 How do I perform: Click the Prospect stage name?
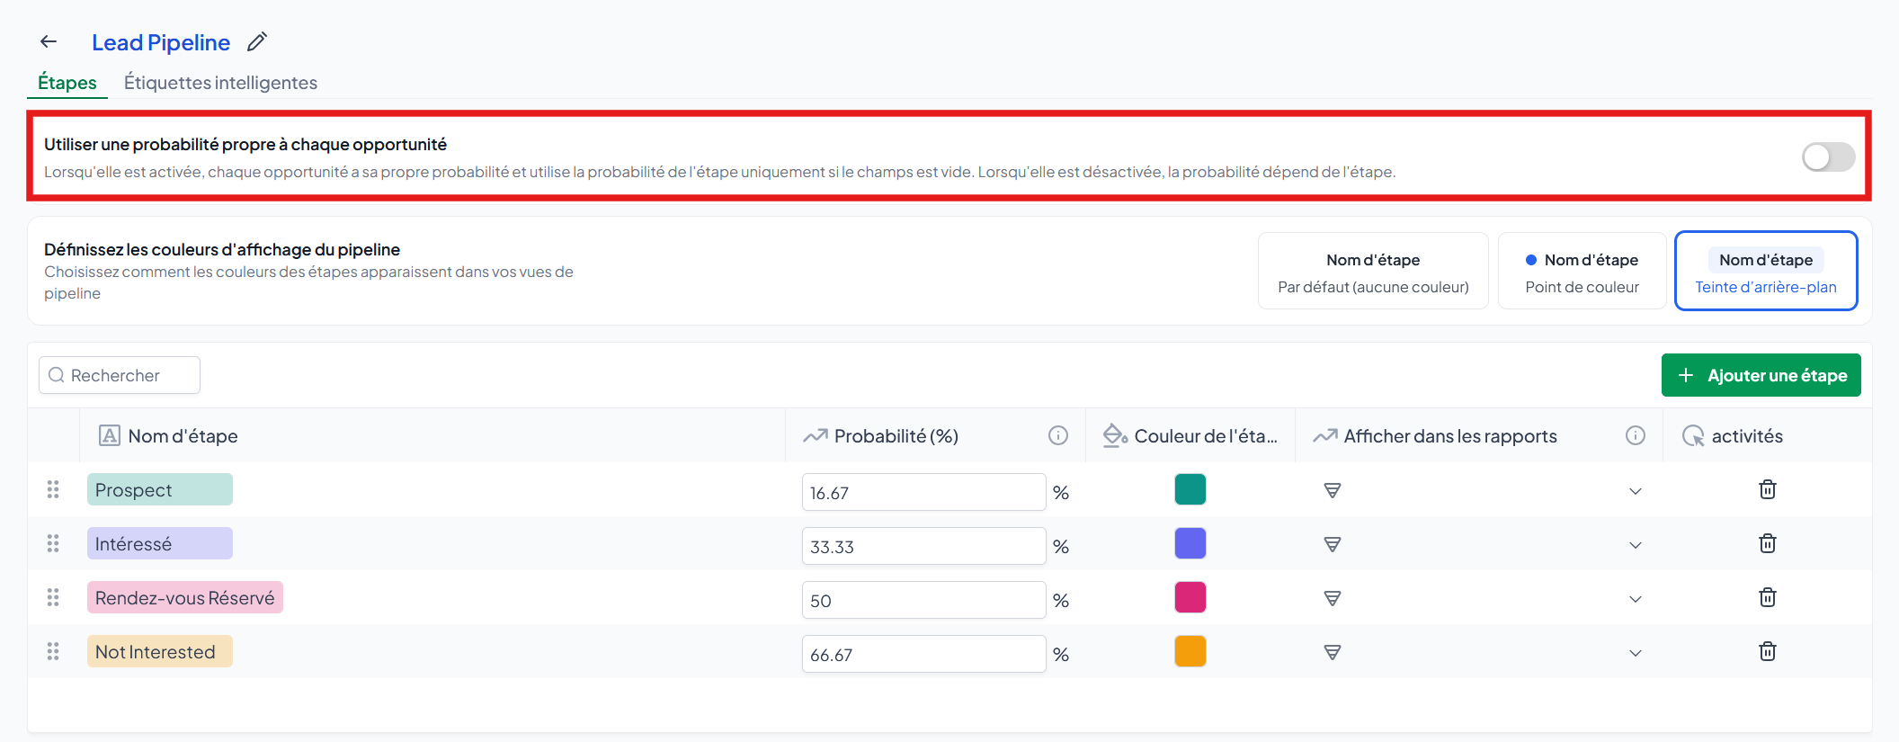coord(160,489)
